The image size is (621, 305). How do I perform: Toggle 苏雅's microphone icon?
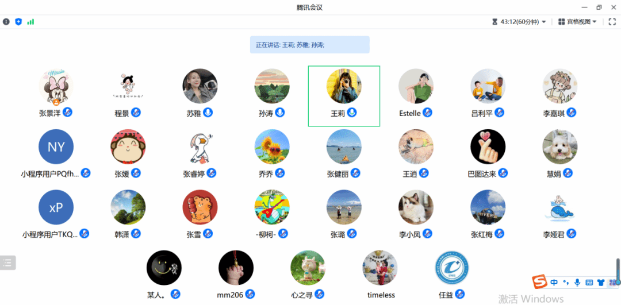[208, 113]
